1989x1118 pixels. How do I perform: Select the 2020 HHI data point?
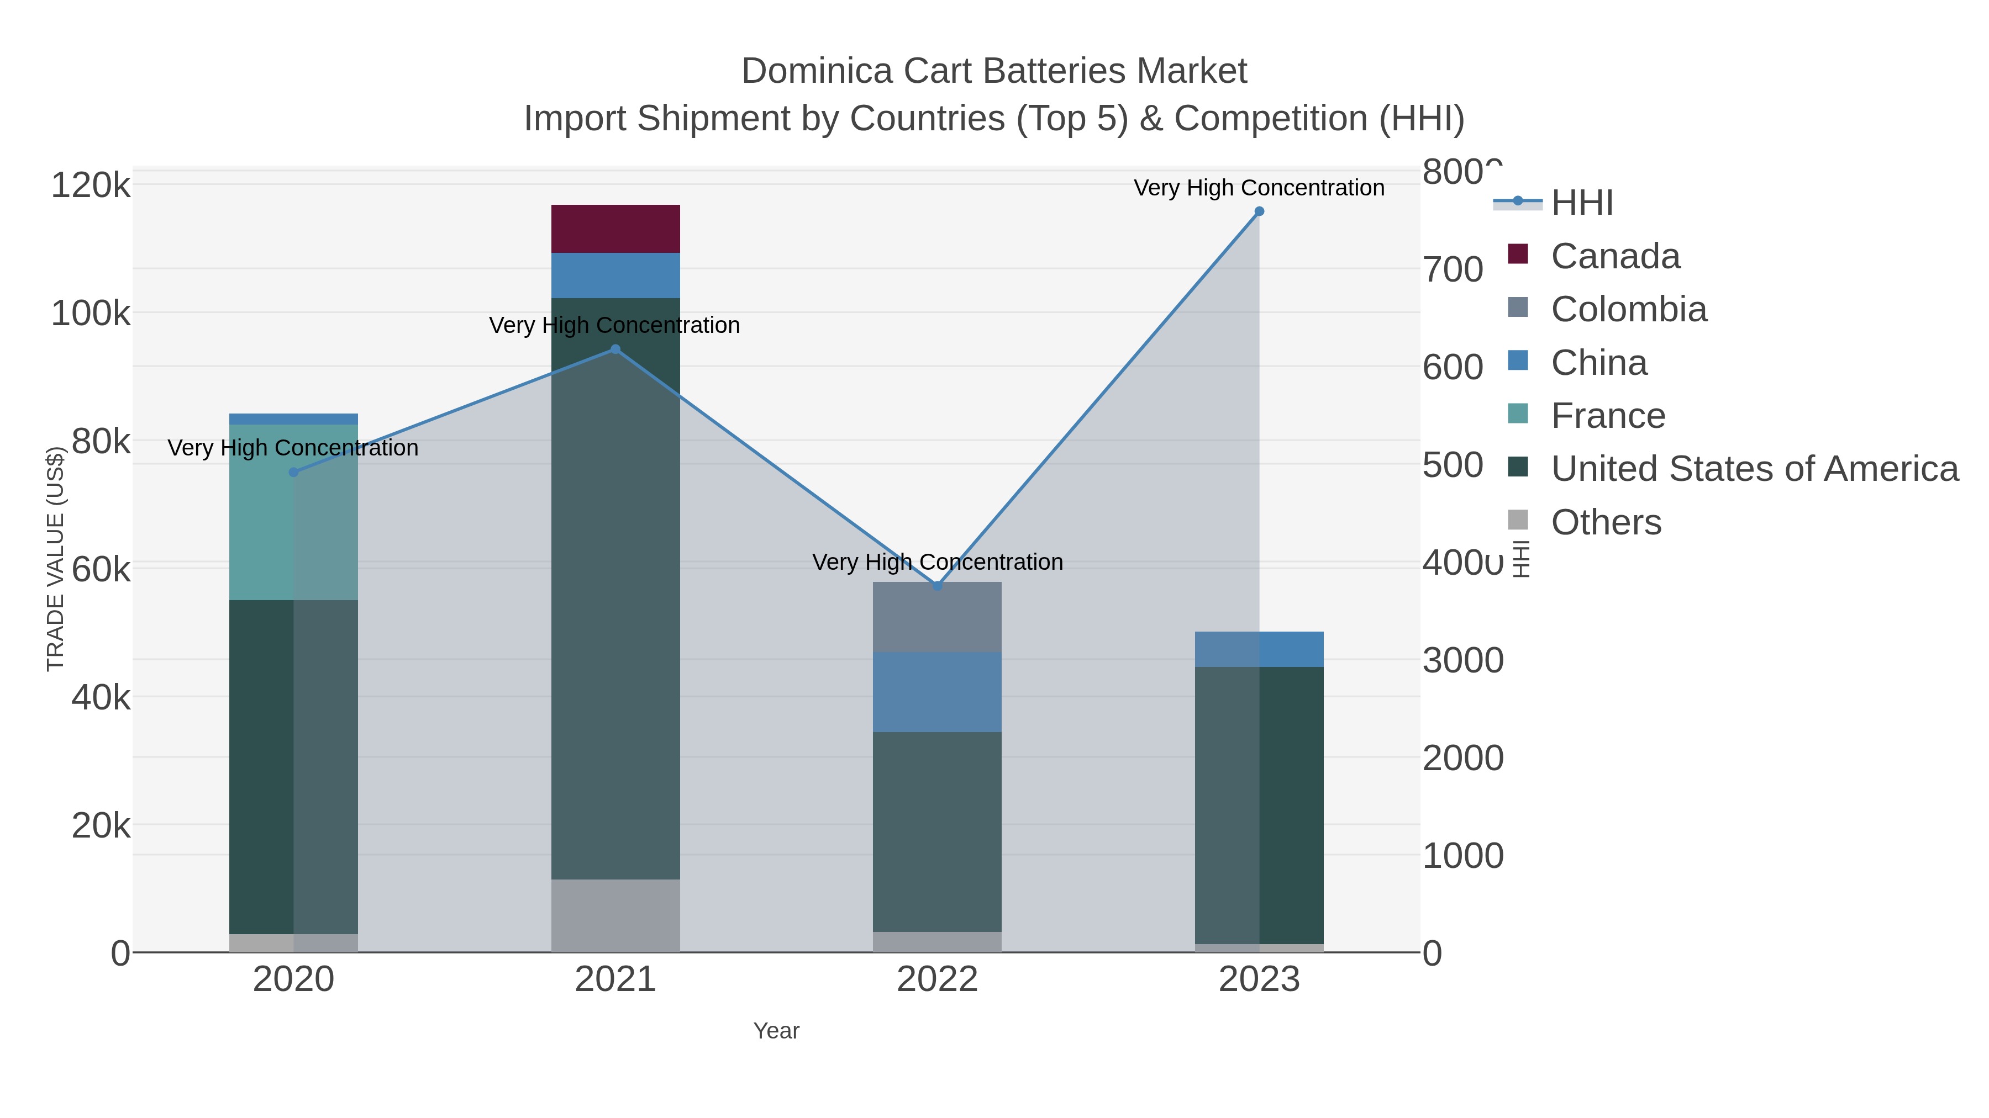pos(293,472)
